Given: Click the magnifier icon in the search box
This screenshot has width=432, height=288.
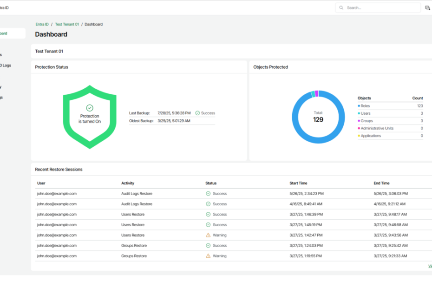Looking at the screenshot, I should (x=341, y=8).
